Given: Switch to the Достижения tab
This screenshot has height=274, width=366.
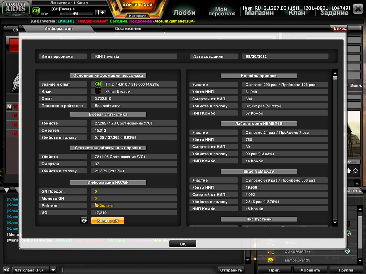Looking at the screenshot, I should [x=128, y=29].
